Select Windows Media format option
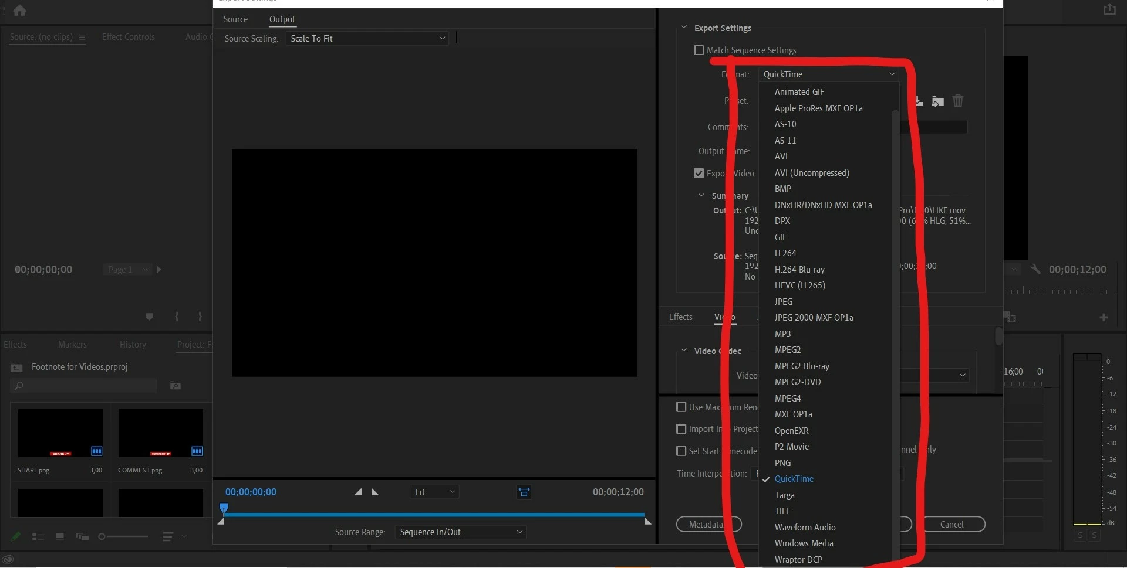 click(x=804, y=543)
